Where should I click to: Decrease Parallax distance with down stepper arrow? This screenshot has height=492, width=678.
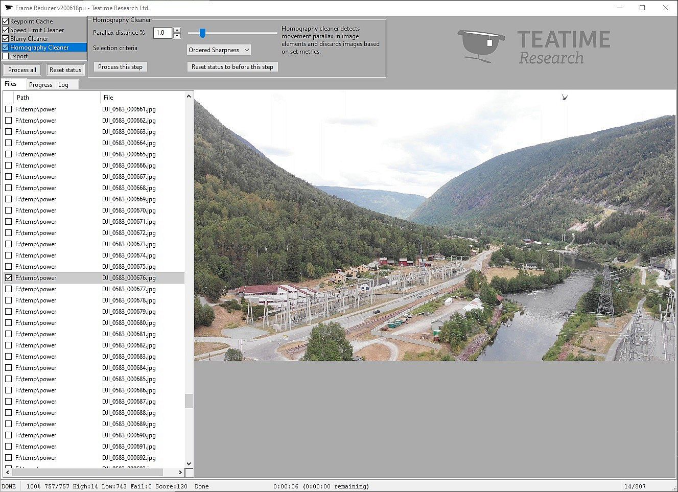(x=177, y=36)
